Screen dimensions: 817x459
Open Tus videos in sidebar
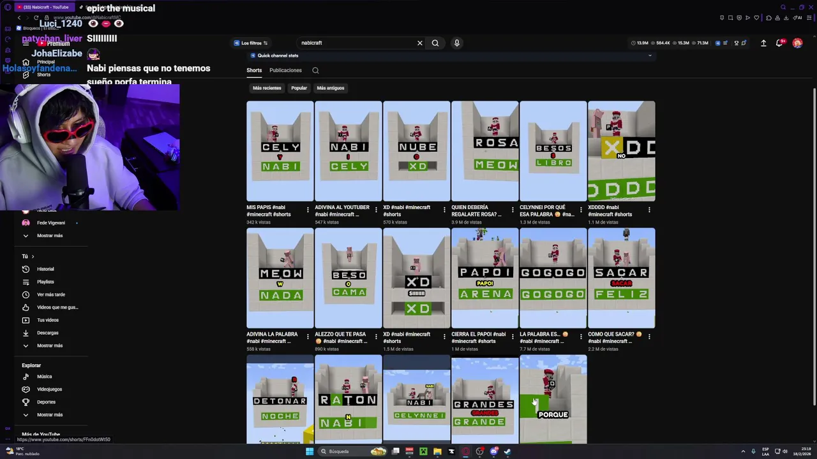[x=47, y=320]
